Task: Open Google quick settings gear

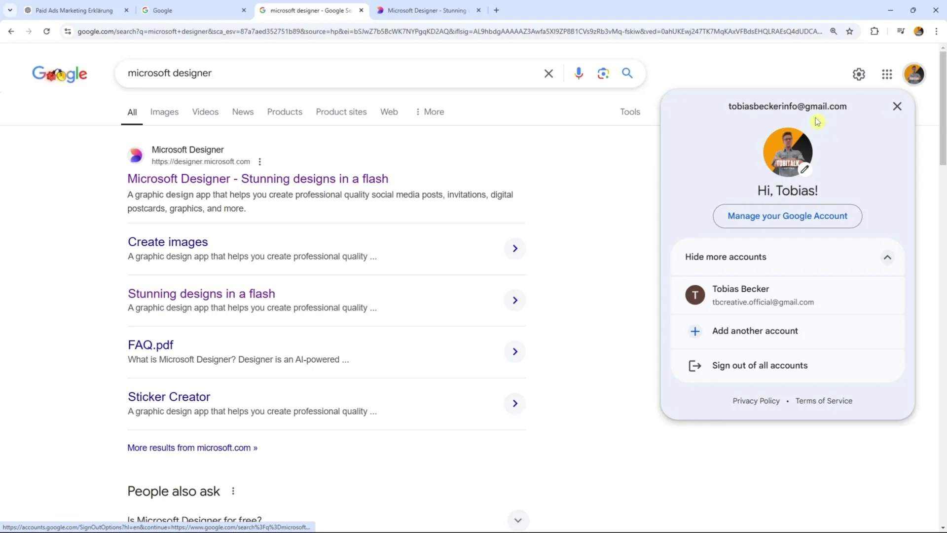Action: [x=859, y=74]
